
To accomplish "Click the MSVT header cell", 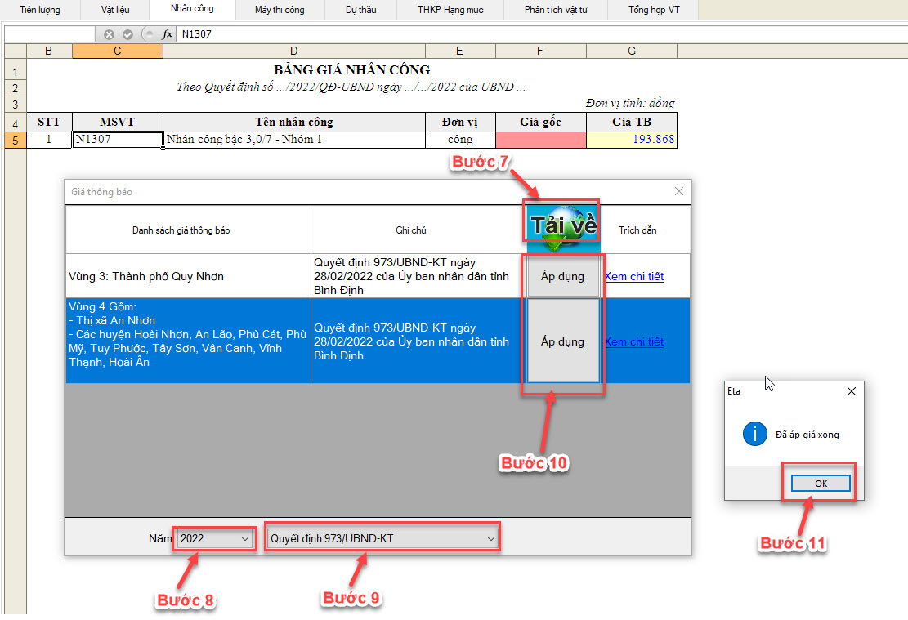I will tap(118, 123).
